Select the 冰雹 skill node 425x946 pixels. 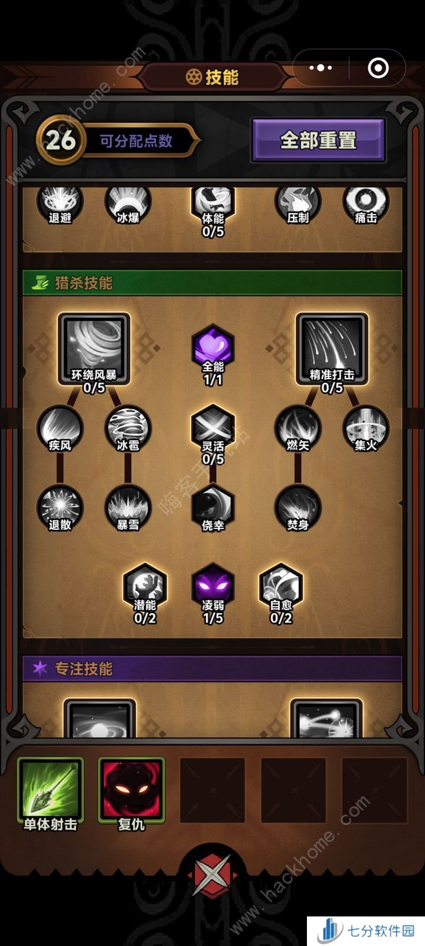[128, 428]
